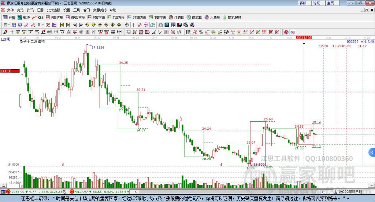Open the 9P四方形 tool

pos(75,18)
